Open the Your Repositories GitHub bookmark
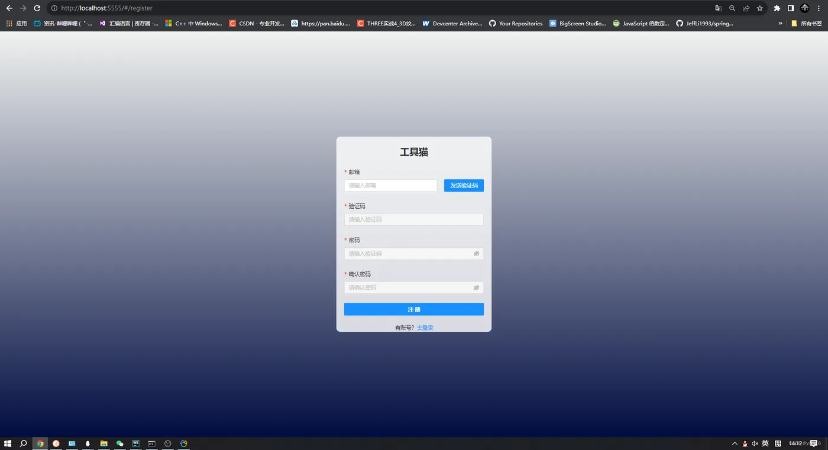The width and height of the screenshot is (828, 450). click(516, 24)
